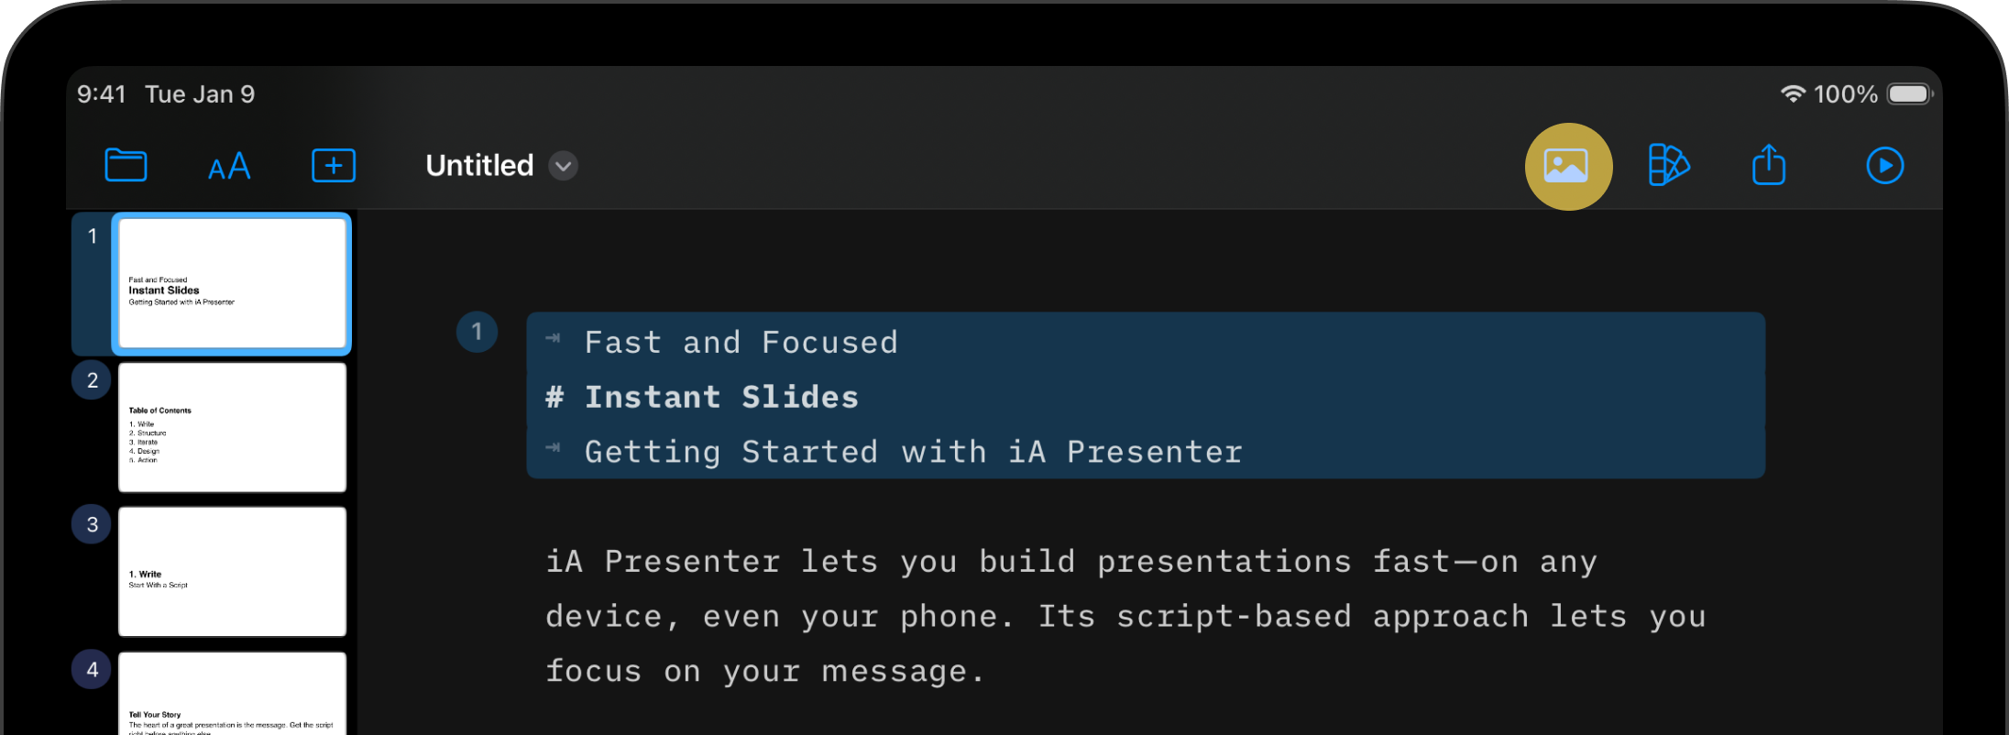
Task: Start presentation with the play button
Action: 1884,166
